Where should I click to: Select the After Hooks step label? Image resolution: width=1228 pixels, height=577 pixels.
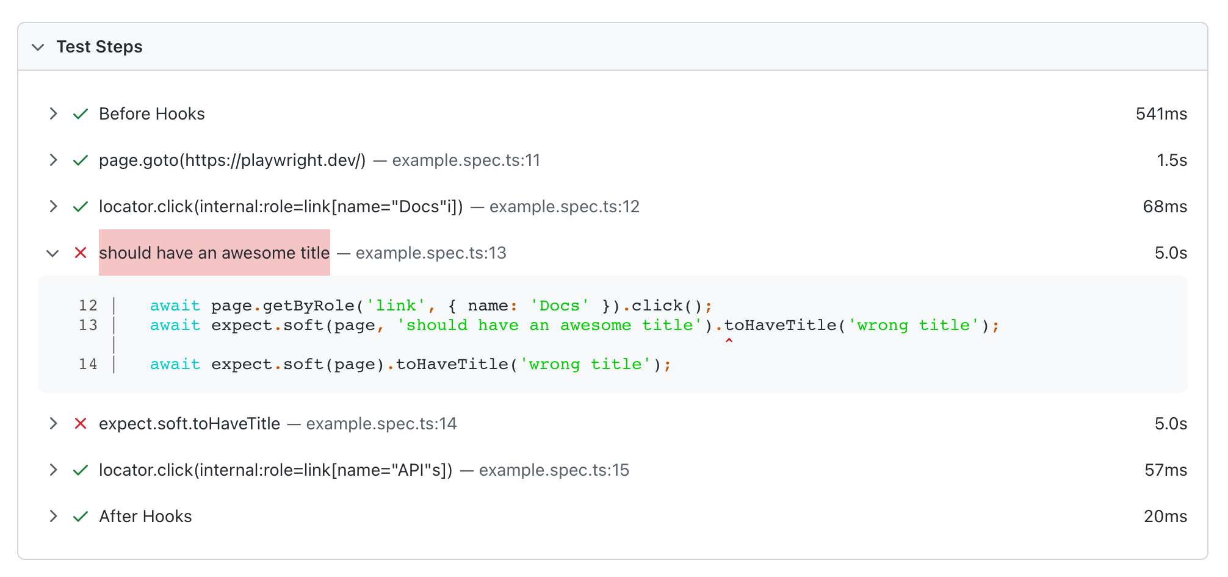coord(145,517)
